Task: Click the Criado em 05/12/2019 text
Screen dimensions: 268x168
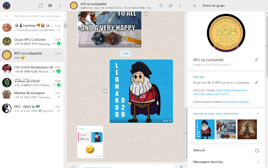Action: [x=212, y=65]
